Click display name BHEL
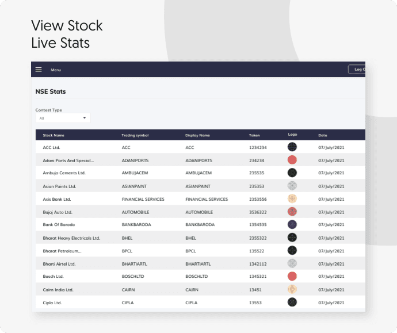This screenshot has width=397, height=333. (190, 238)
